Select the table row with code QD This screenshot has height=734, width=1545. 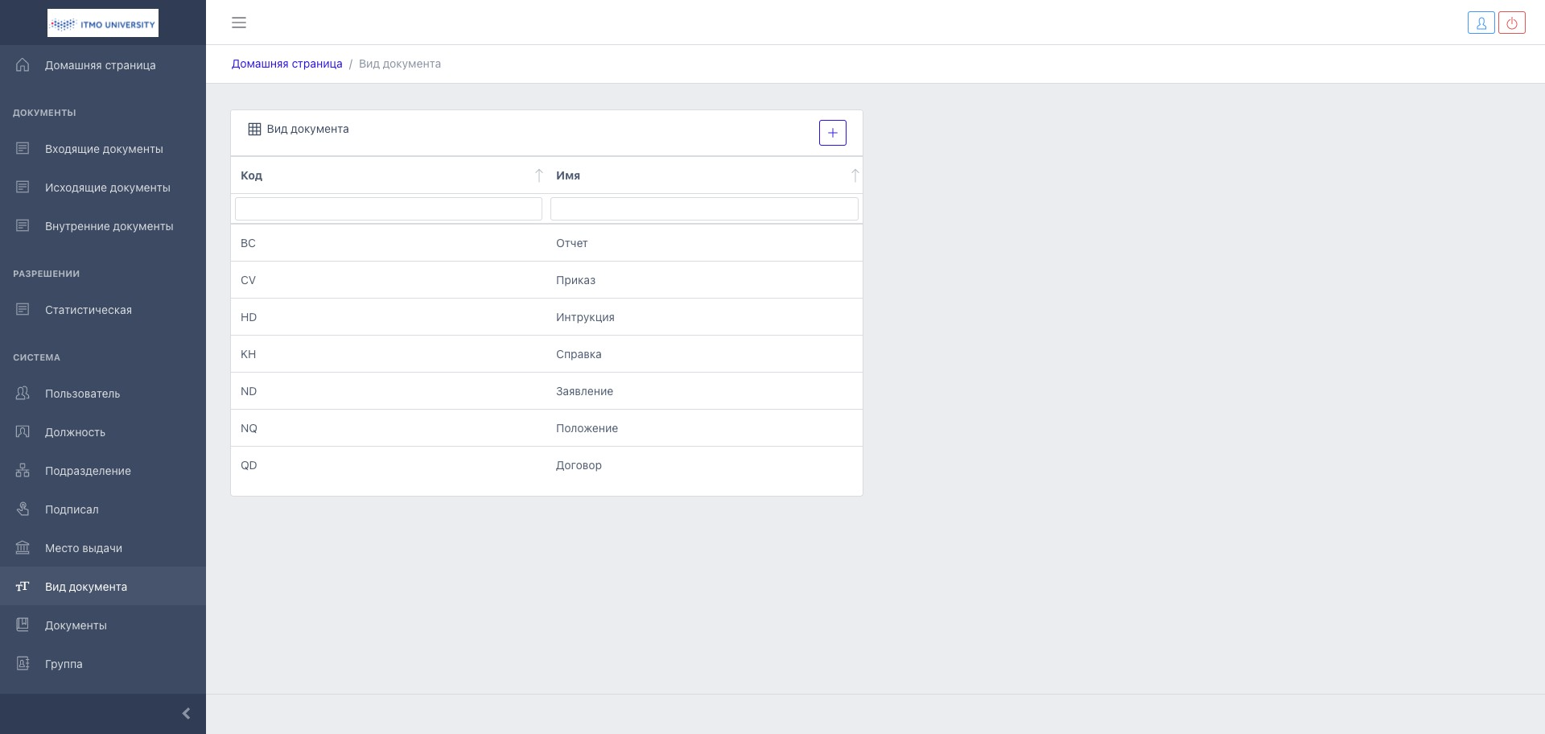[546, 465]
